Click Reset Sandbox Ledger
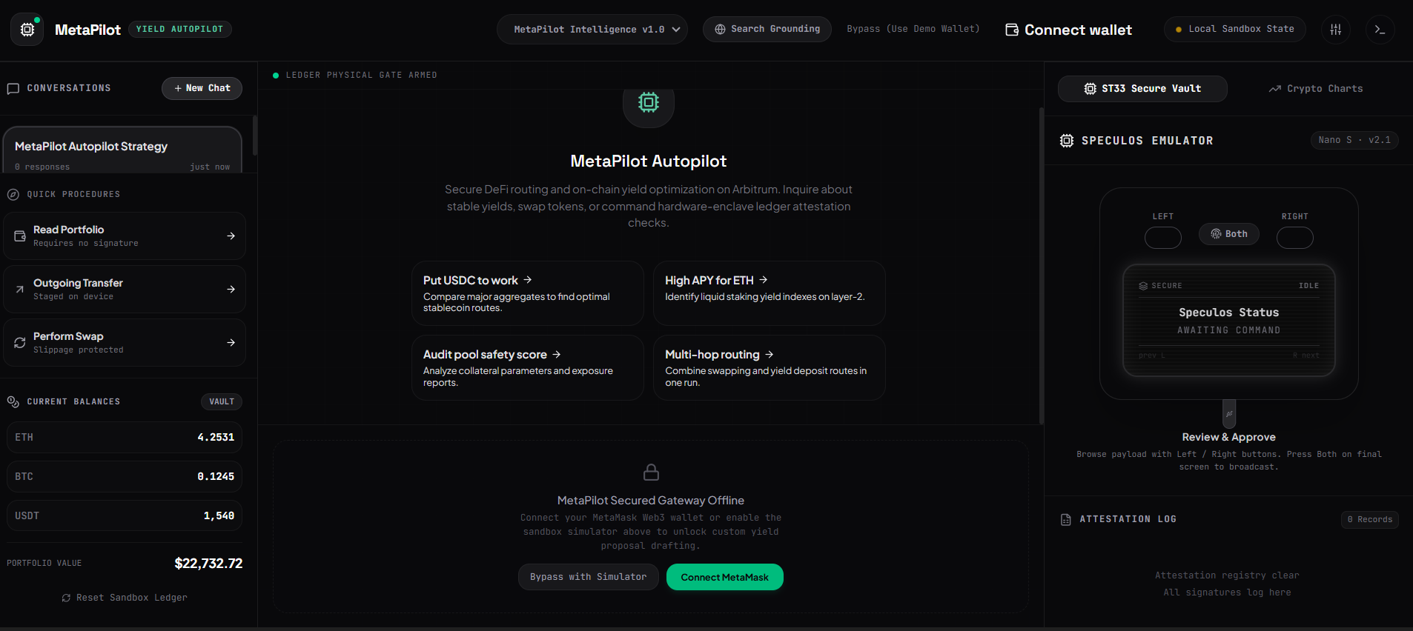The image size is (1413, 631). [x=125, y=598]
